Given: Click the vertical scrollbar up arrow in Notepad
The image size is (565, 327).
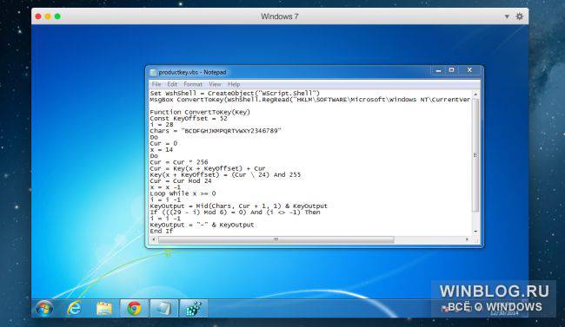Looking at the screenshot, I should (x=475, y=94).
